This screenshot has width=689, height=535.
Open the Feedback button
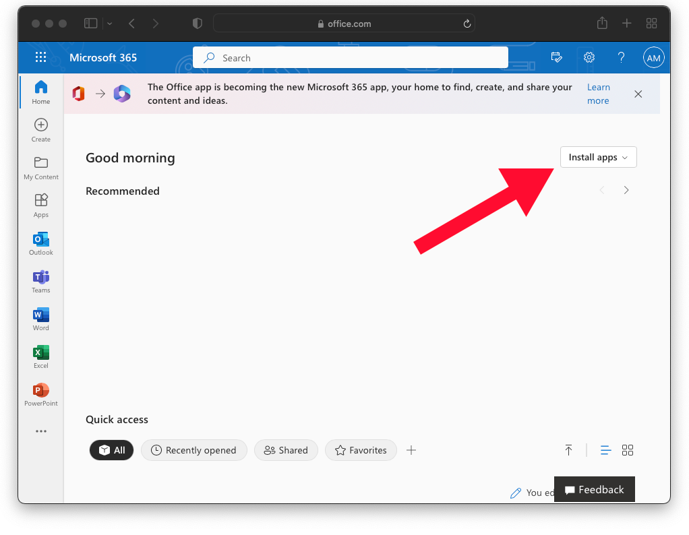tap(594, 490)
